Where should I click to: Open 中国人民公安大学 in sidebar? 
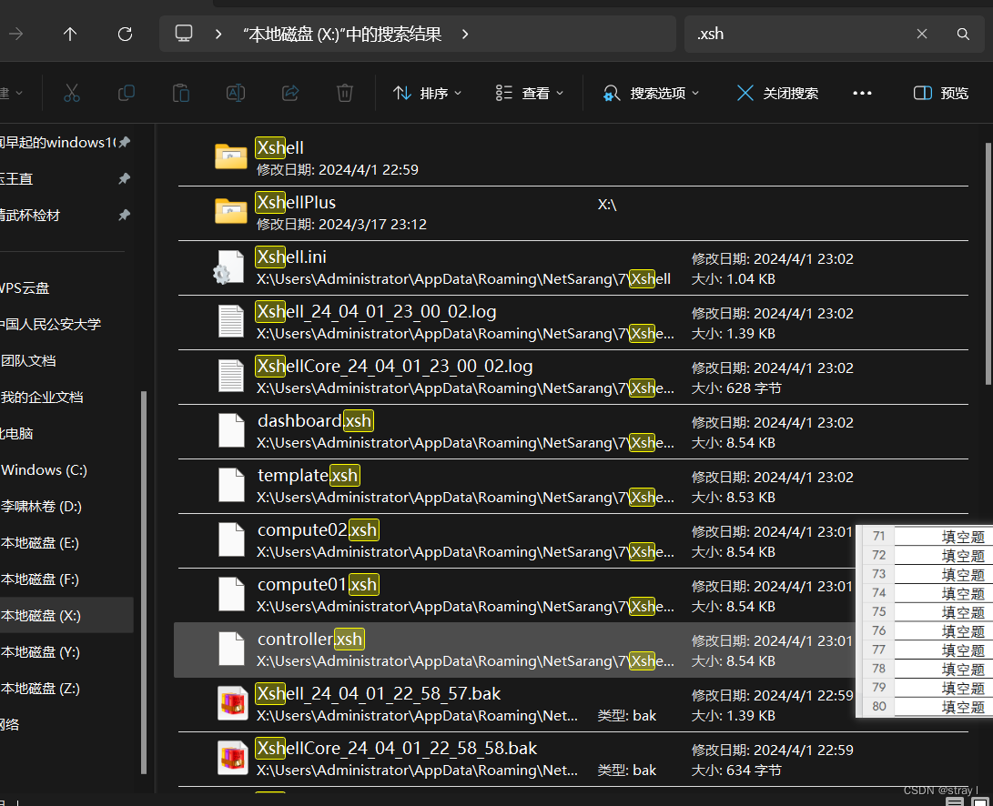point(51,324)
